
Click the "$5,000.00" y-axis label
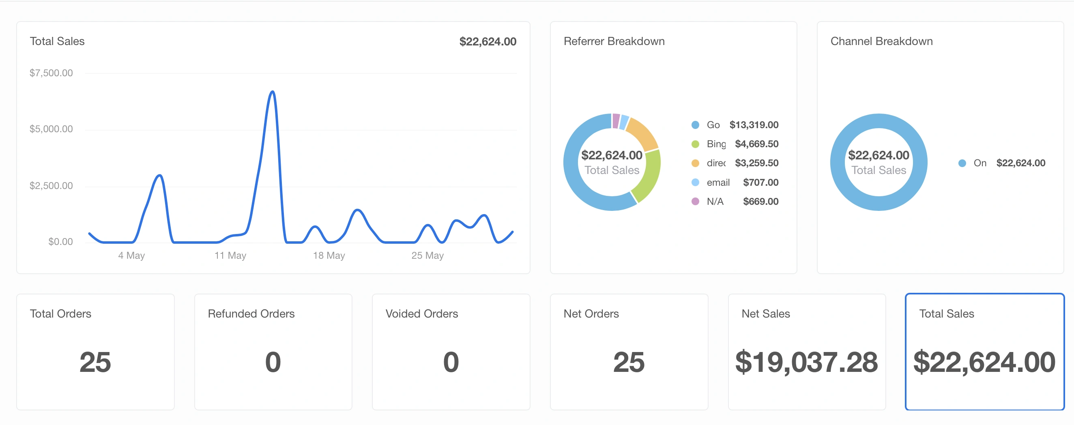click(x=51, y=129)
